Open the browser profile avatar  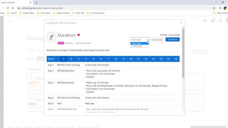tap(226, 8)
